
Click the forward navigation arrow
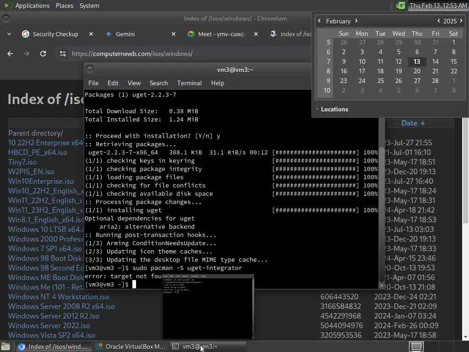26,54
